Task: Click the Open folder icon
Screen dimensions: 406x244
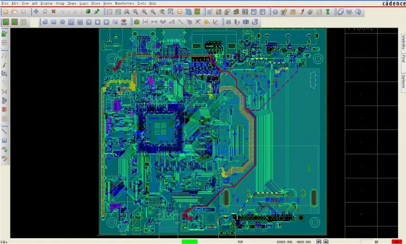Action: [14, 11]
